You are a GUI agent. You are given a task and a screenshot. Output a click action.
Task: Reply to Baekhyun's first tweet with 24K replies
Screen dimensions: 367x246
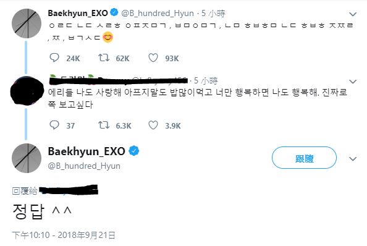54,58
